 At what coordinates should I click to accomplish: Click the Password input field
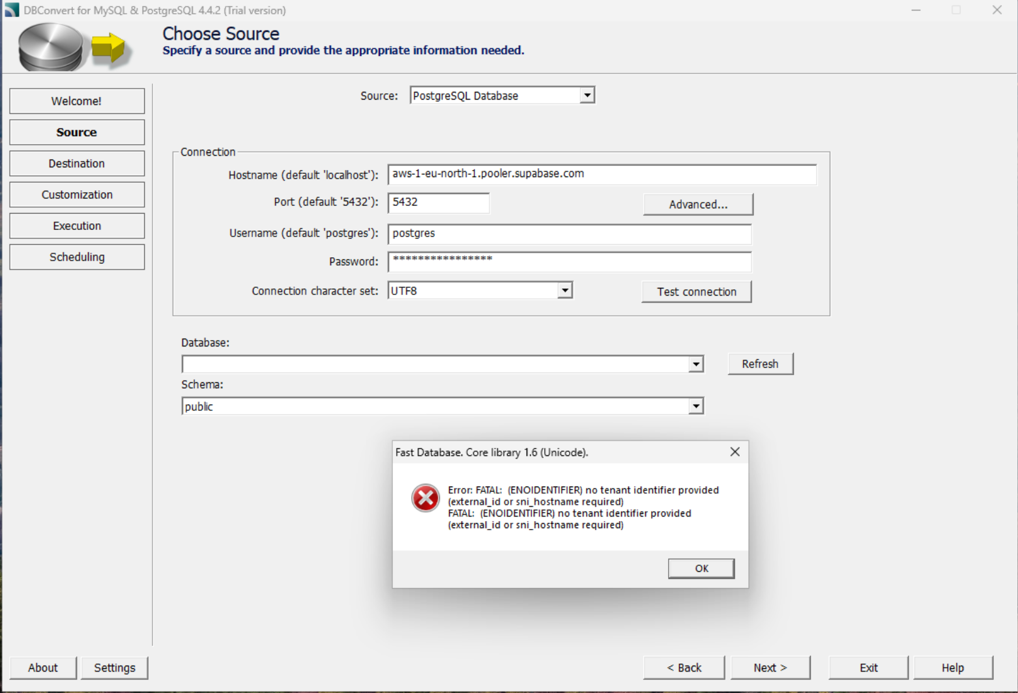(x=570, y=262)
